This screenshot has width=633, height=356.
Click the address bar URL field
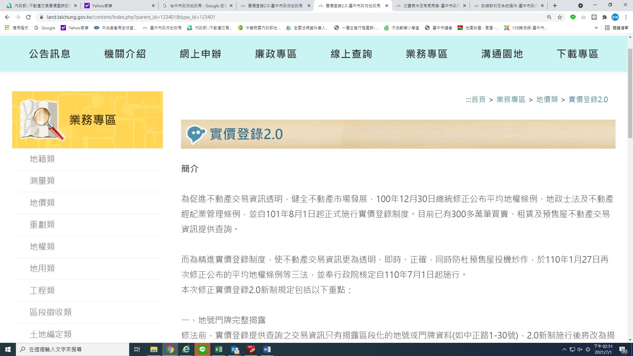click(290, 17)
